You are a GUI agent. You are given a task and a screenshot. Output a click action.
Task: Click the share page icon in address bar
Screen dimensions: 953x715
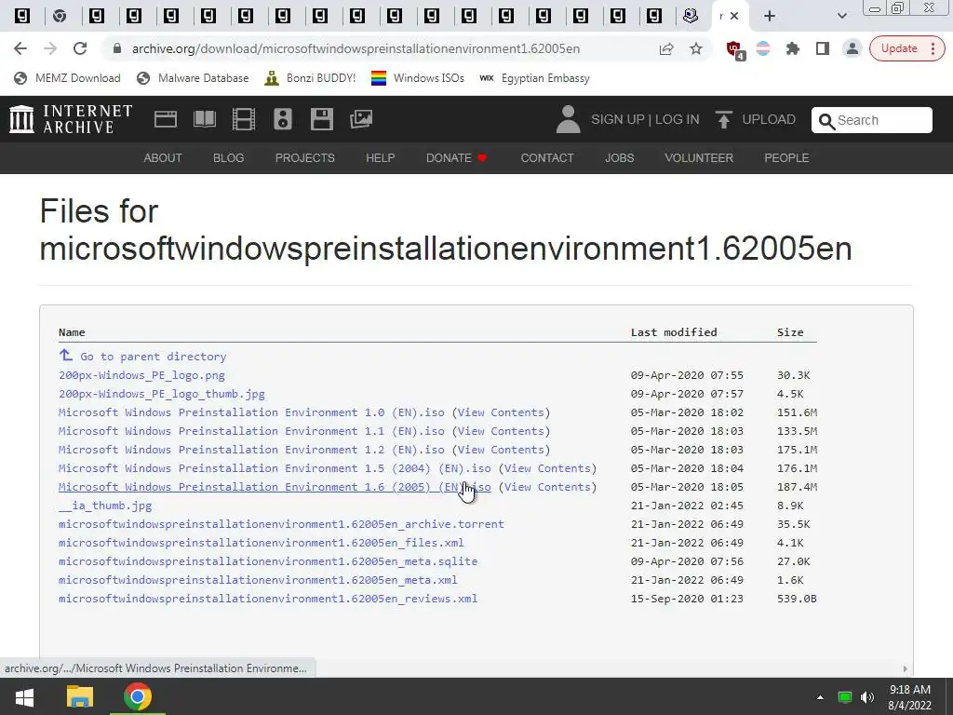point(666,48)
